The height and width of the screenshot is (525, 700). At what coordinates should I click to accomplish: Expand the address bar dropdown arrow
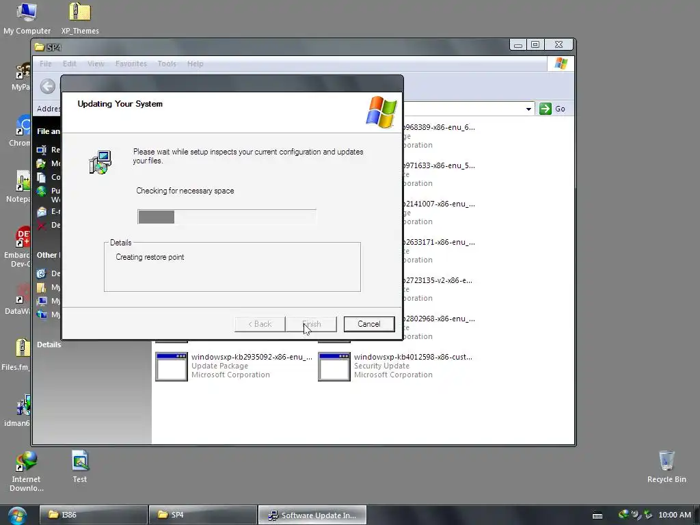(x=528, y=109)
